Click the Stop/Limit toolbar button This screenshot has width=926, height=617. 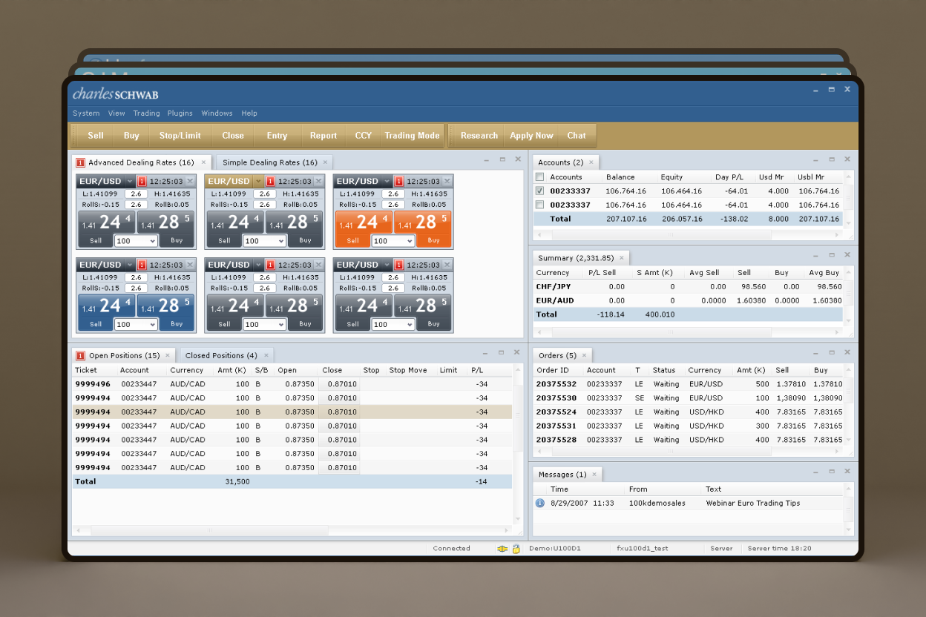180,136
